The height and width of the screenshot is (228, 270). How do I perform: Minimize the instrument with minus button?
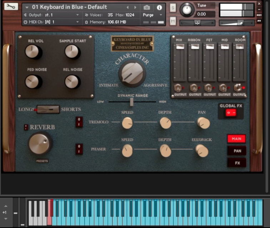coord(259,10)
